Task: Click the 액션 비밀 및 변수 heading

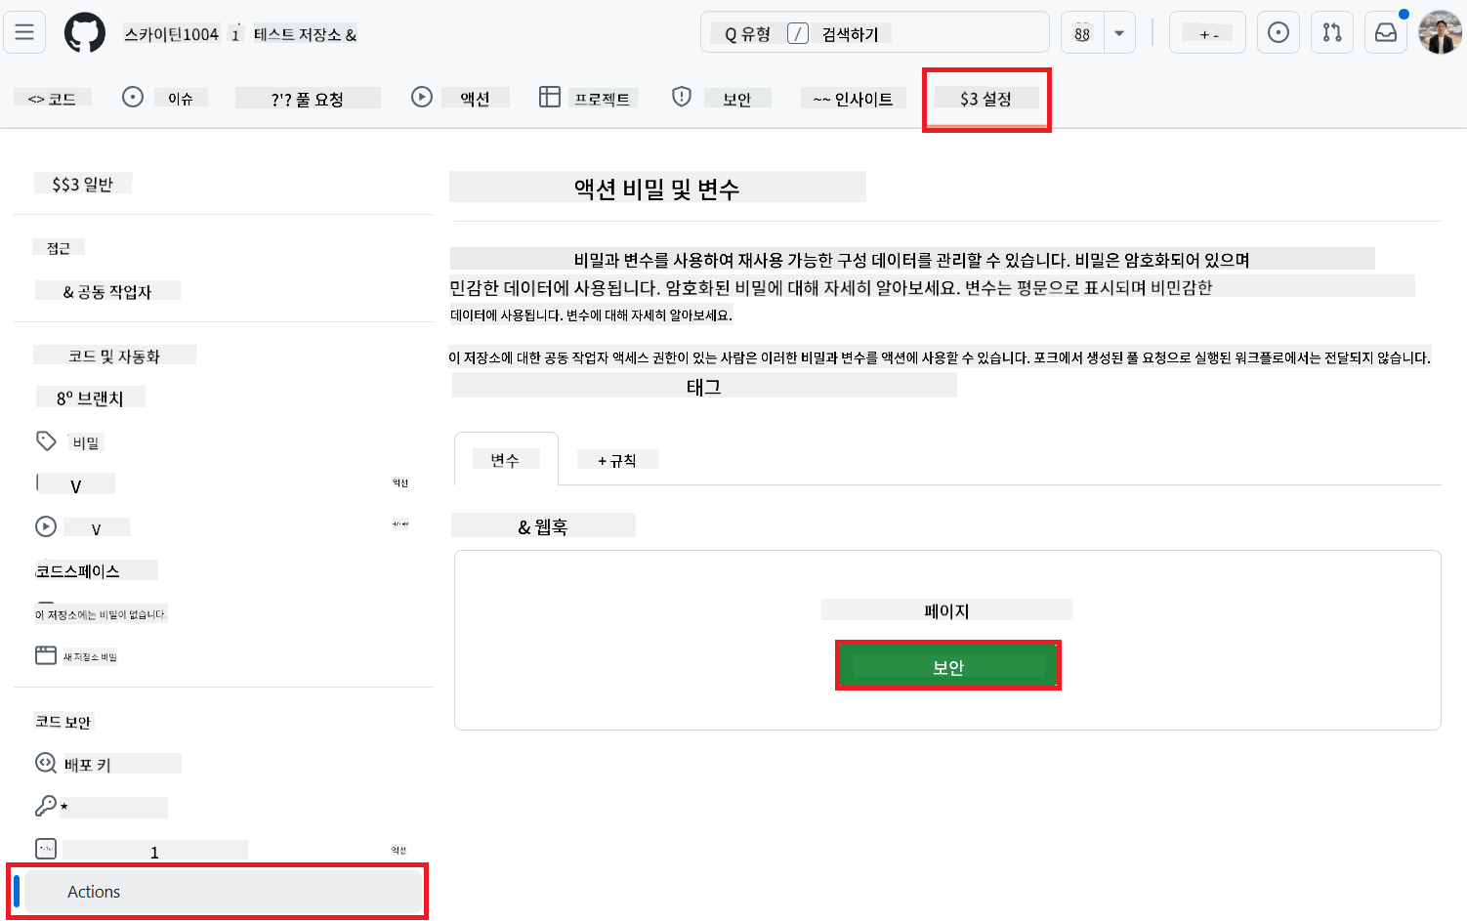Action: (x=657, y=188)
